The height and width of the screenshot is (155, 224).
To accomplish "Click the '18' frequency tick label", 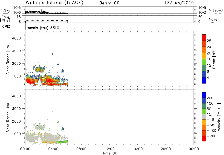I will pos(19,17).
